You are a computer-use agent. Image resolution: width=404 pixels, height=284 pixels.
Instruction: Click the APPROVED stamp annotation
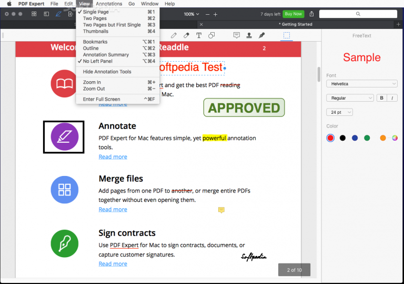(244, 107)
